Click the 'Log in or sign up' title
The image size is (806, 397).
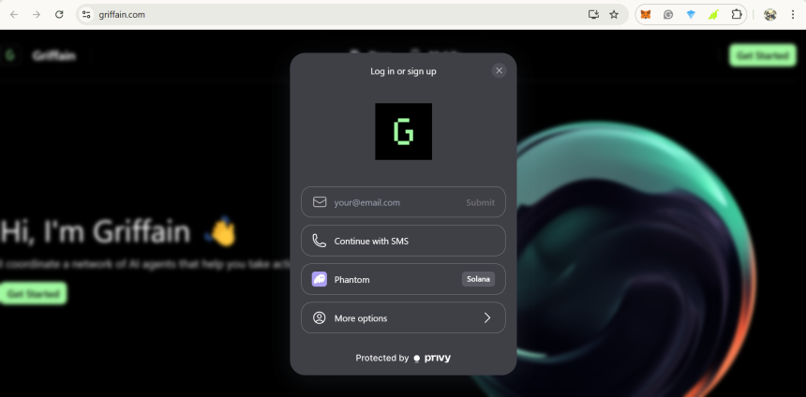pyautogui.click(x=404, y=71)
